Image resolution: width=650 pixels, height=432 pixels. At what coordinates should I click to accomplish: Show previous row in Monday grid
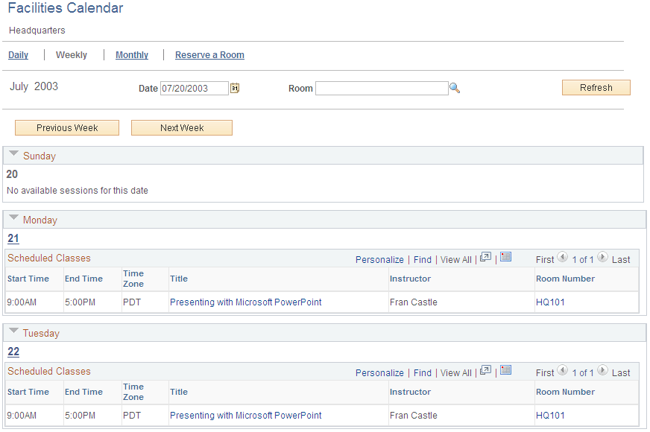pos(563,257)
